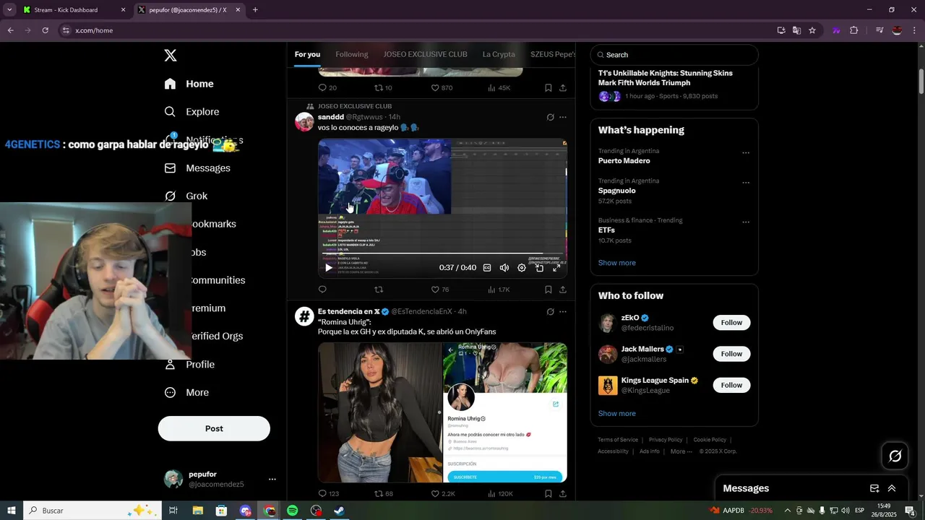This screenshot has width=925, height=520.
Task: Switch to the Following tab
Action: (x=352, y=54)
